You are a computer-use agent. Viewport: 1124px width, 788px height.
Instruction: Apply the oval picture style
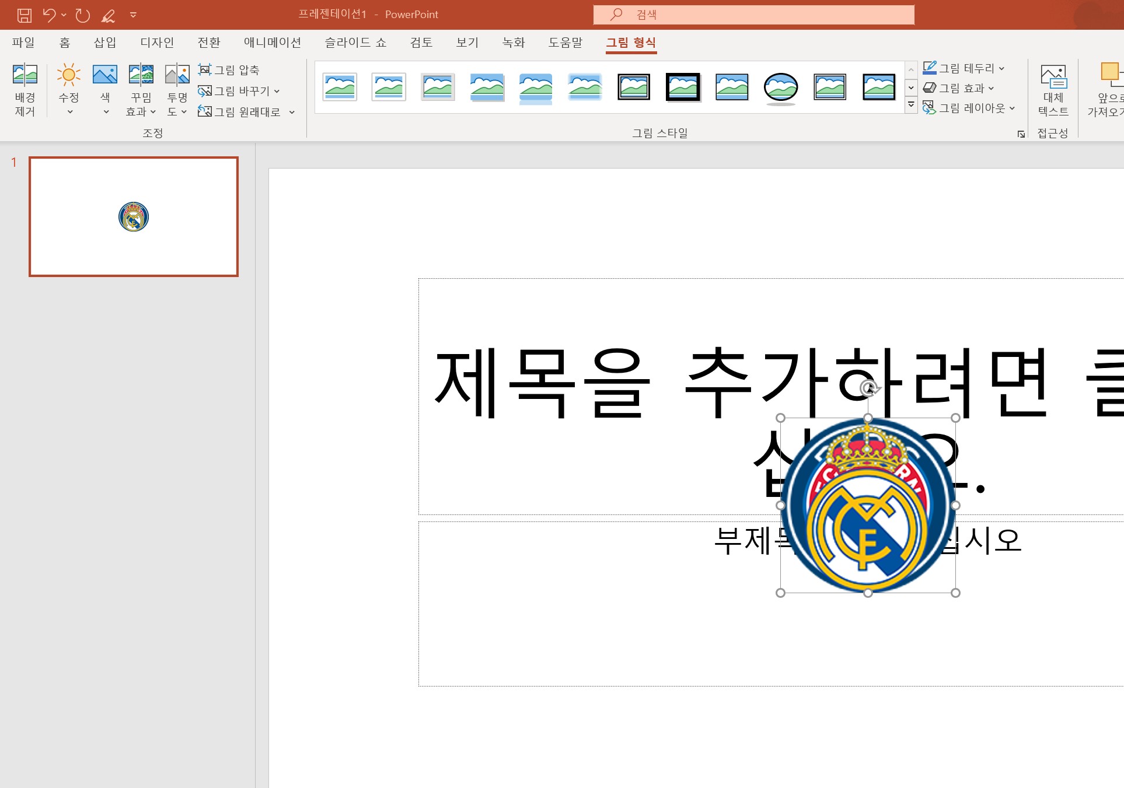781,88
